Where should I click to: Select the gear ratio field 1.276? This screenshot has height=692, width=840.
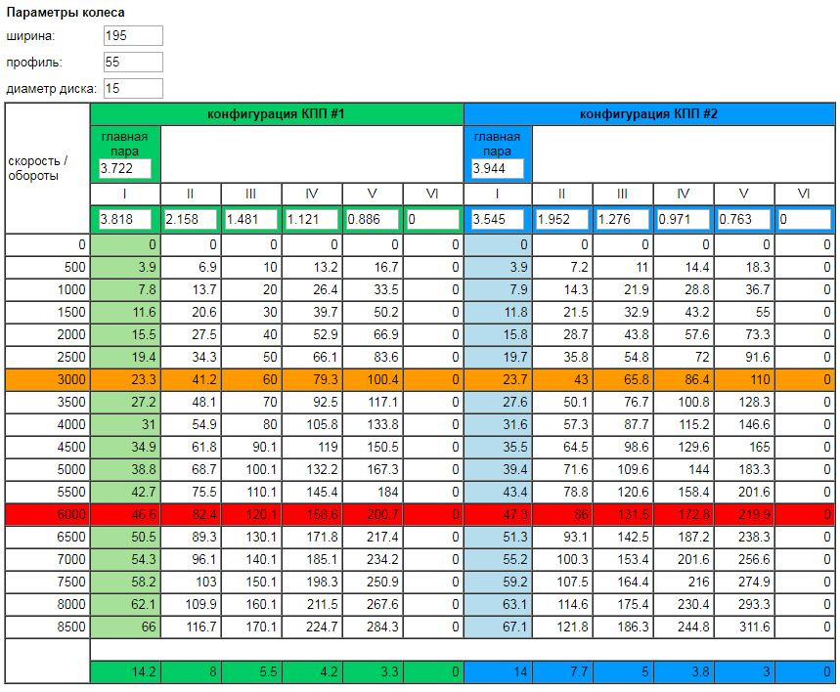pos(622,220)
